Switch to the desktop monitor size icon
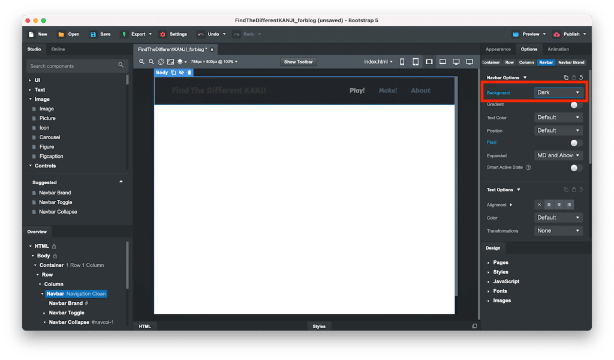 456,62
